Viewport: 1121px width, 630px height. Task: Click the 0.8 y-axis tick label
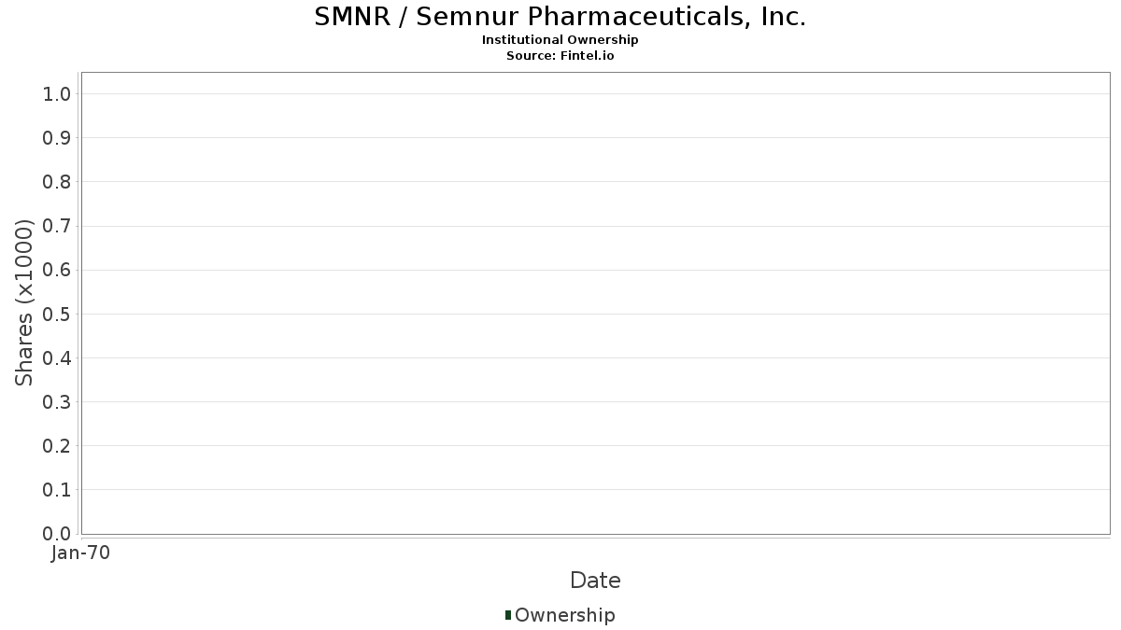click(57, 181)
